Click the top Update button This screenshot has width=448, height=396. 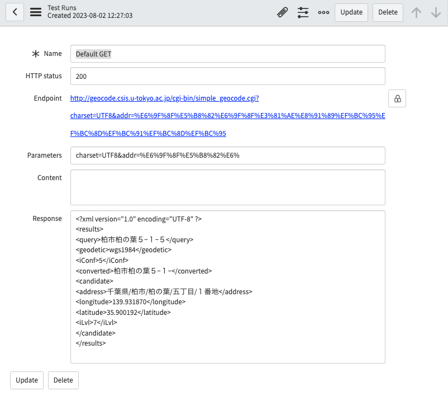pyautogui.click(x=351, y=12)
